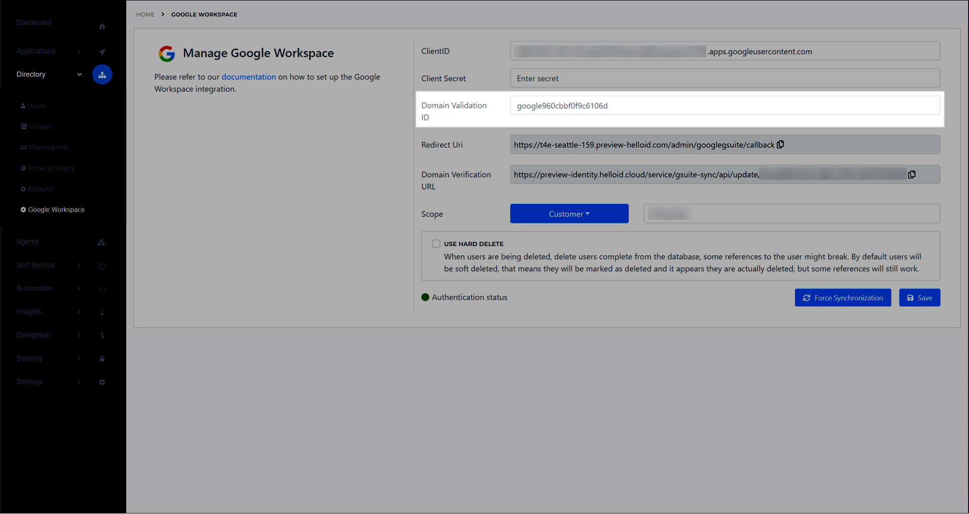Screen dimensions: 969x514
Task: Click the Directory organization icon
Action: tap(102, 75)
